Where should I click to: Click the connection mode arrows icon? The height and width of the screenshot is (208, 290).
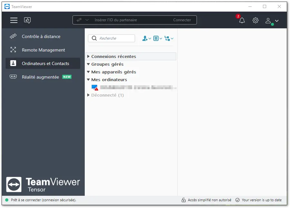79,20
